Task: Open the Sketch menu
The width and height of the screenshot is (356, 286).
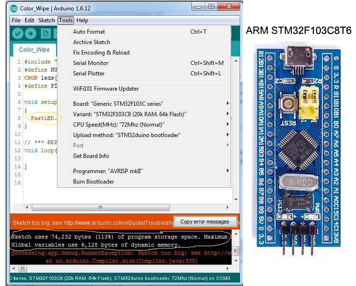Action: [x=47, y=20]
